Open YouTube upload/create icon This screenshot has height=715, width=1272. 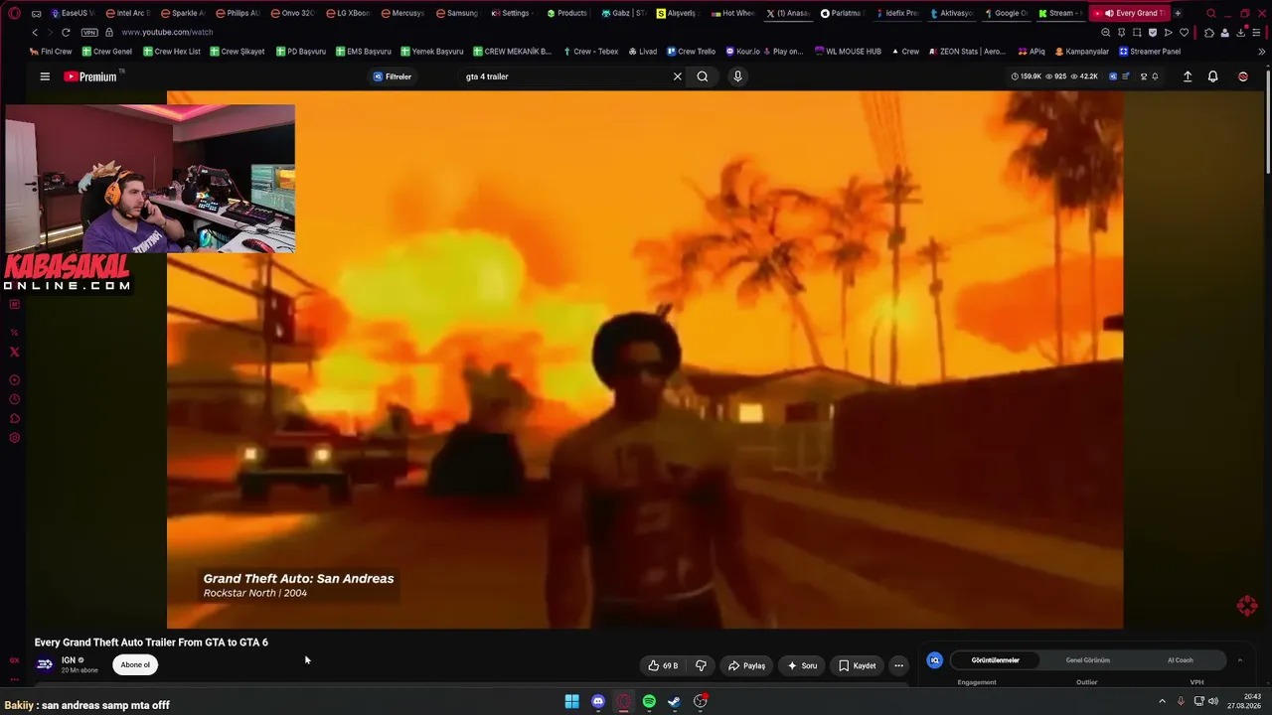click(1188, 76)
